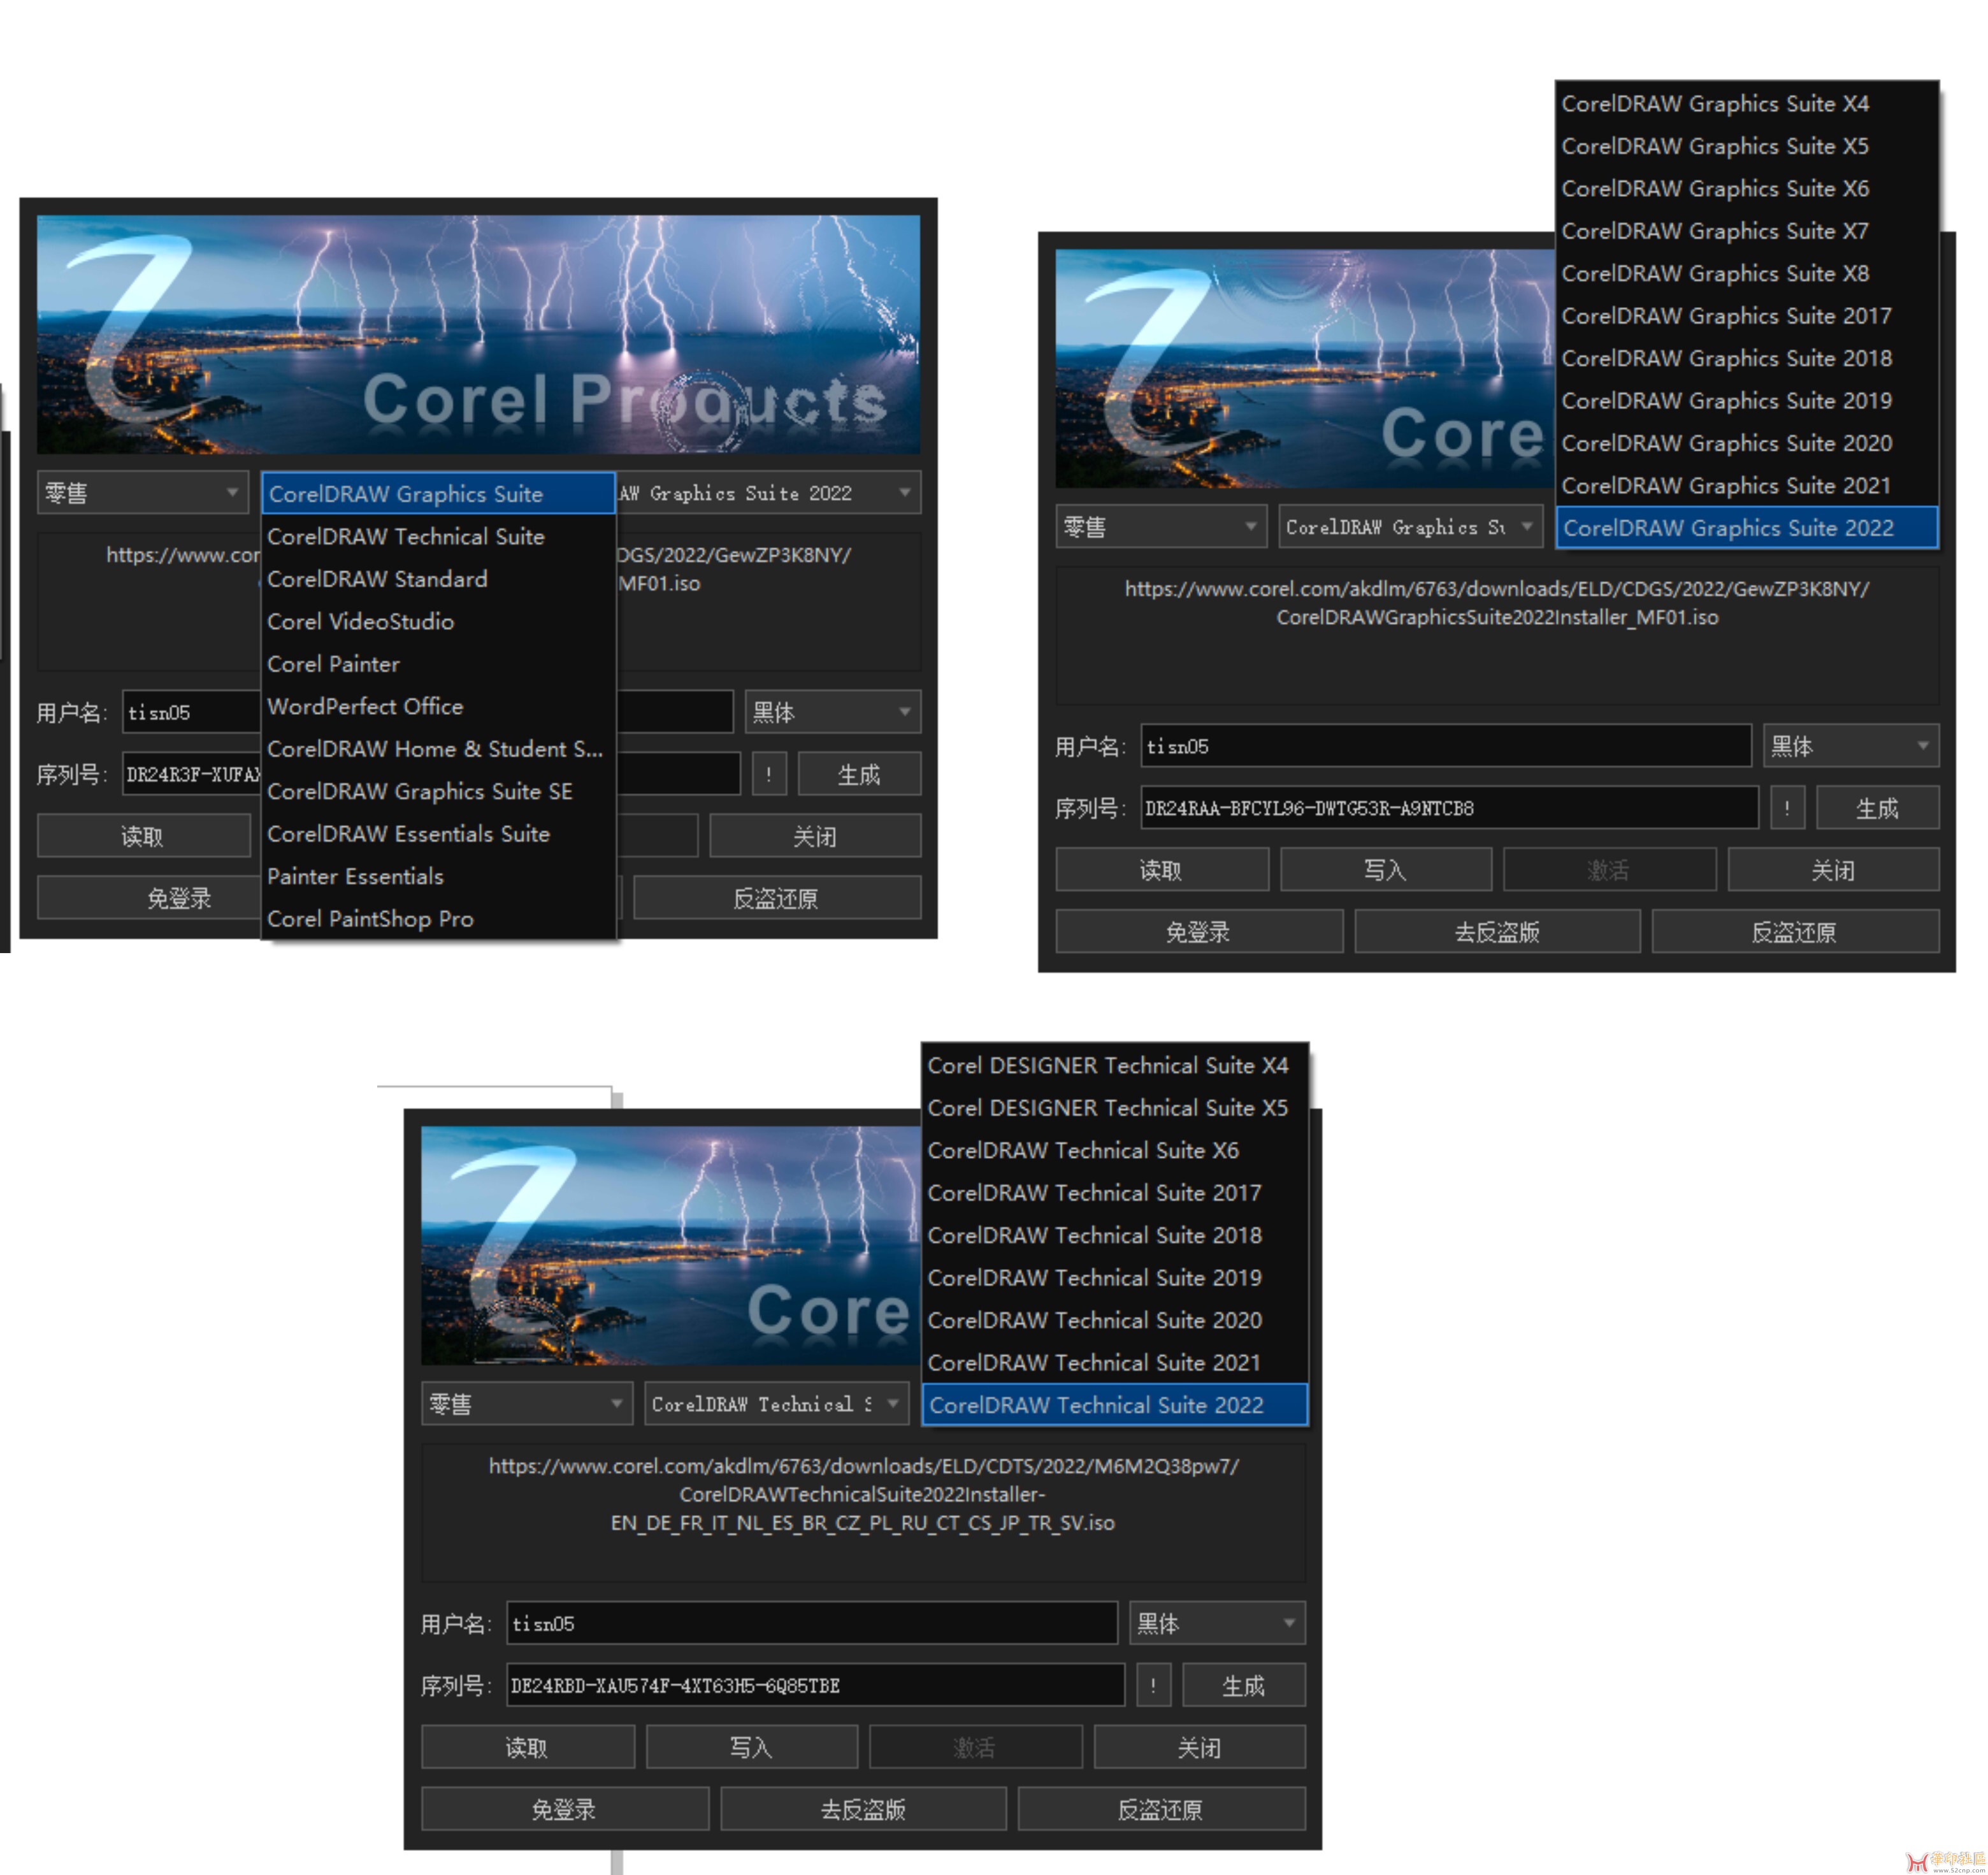Image resolution: width=1988 pixels, height=1875 pixels.
Task: Click 生成 button in right window
Action: coord(1877,808)
